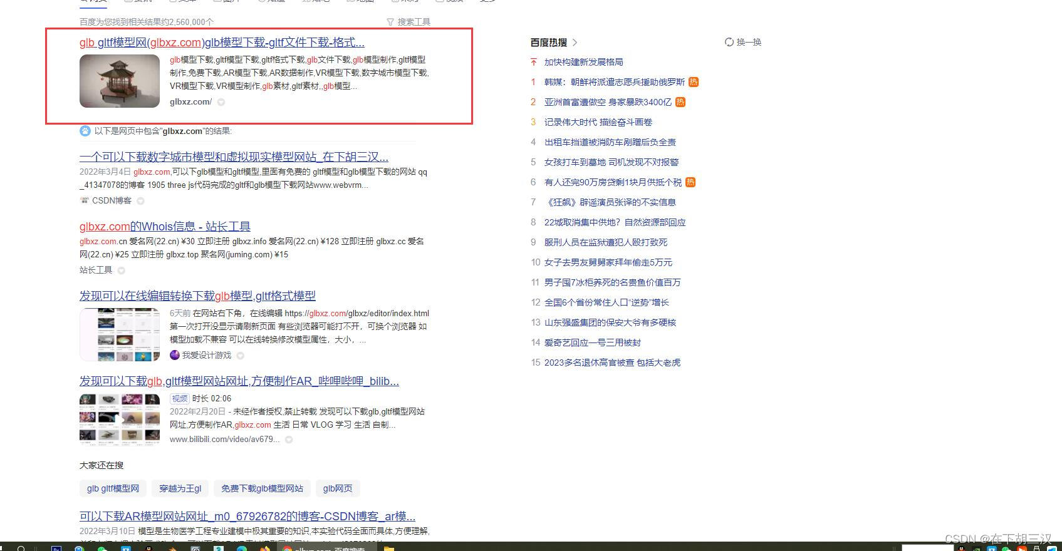
Task: Open result 发现可以在线编辑转换下载glb模型
Action: click(197, 296)
